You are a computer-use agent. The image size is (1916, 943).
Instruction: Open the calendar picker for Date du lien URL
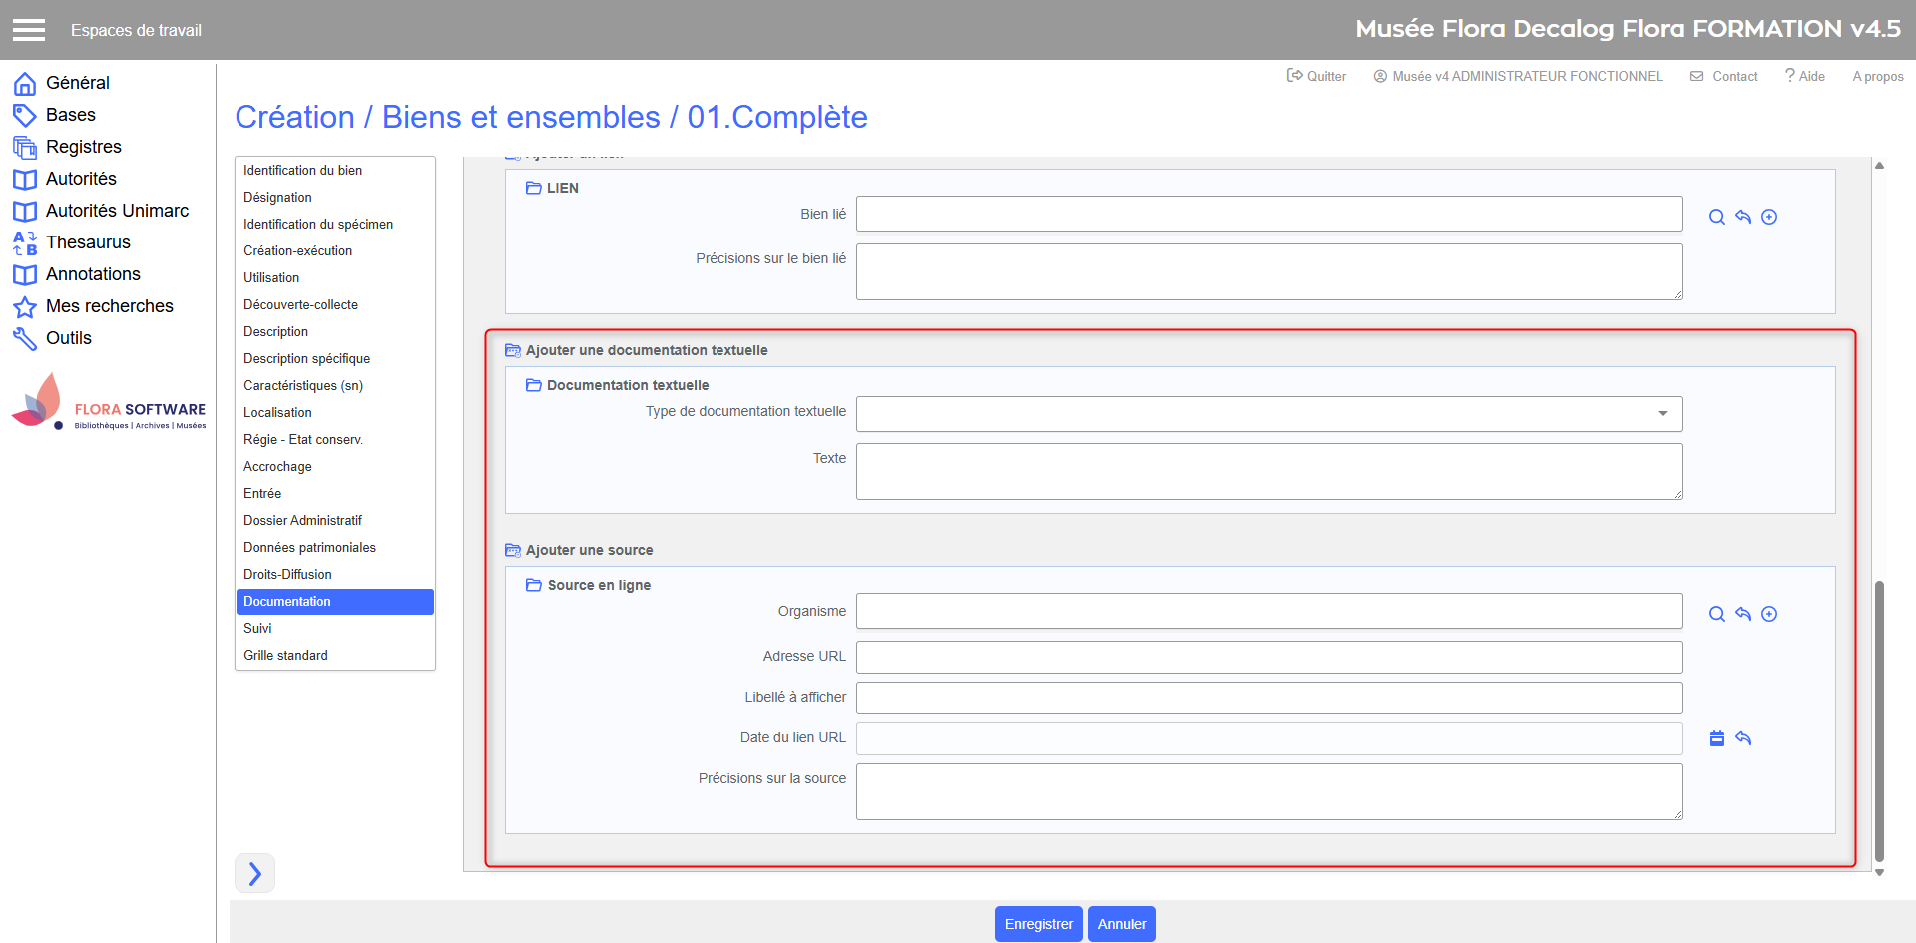click(1716, 738)
